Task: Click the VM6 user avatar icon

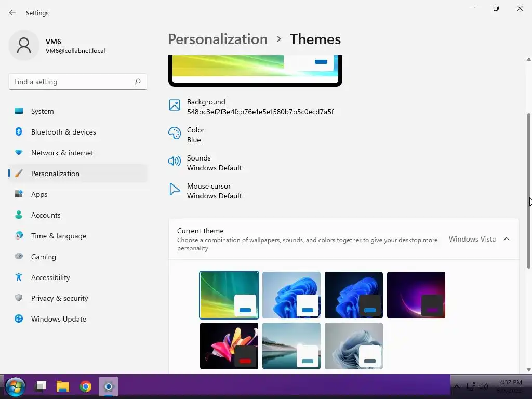Action: [24, 45]
